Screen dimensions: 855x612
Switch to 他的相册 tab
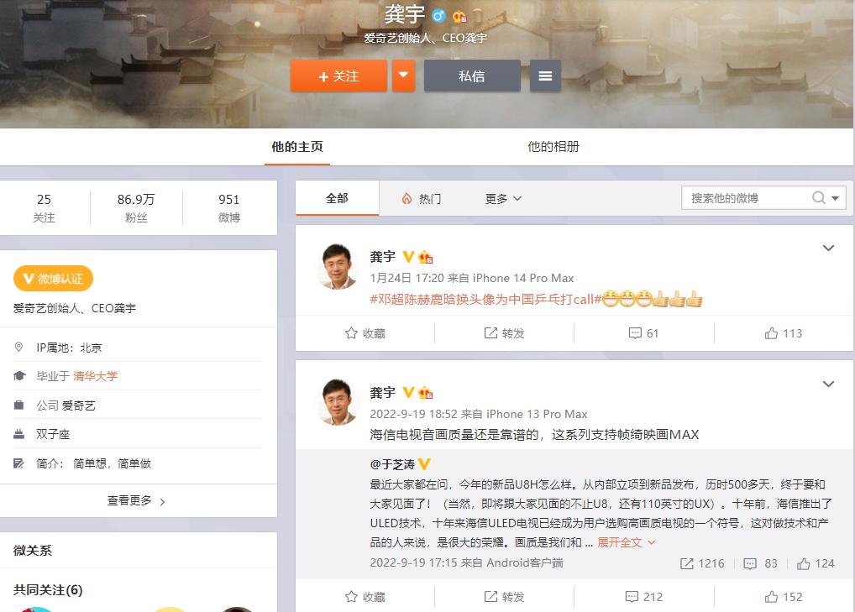click(x=553, y=147)
